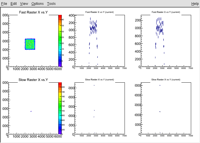Click the center data point in bottom-right Slow Raster plot

tap(160, 112)
